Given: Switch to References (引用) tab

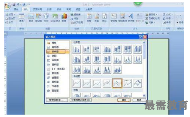Looking at the screenshot, I should click(x=49, y=9).
